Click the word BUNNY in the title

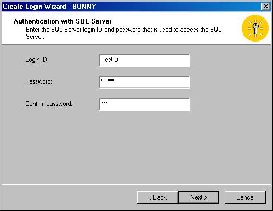(x=84, y=7)
